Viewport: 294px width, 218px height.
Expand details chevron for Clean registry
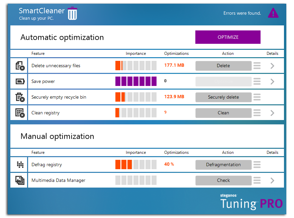pos(273,113)
